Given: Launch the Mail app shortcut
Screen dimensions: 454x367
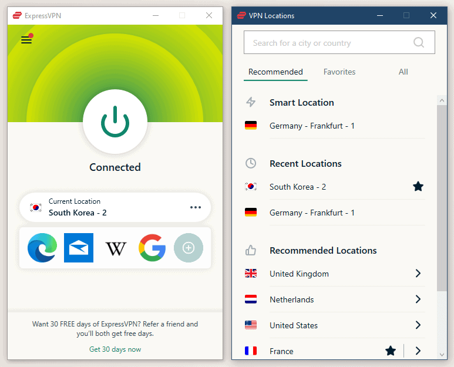Looking at the screenshot, I should click(x=79, y=248).
